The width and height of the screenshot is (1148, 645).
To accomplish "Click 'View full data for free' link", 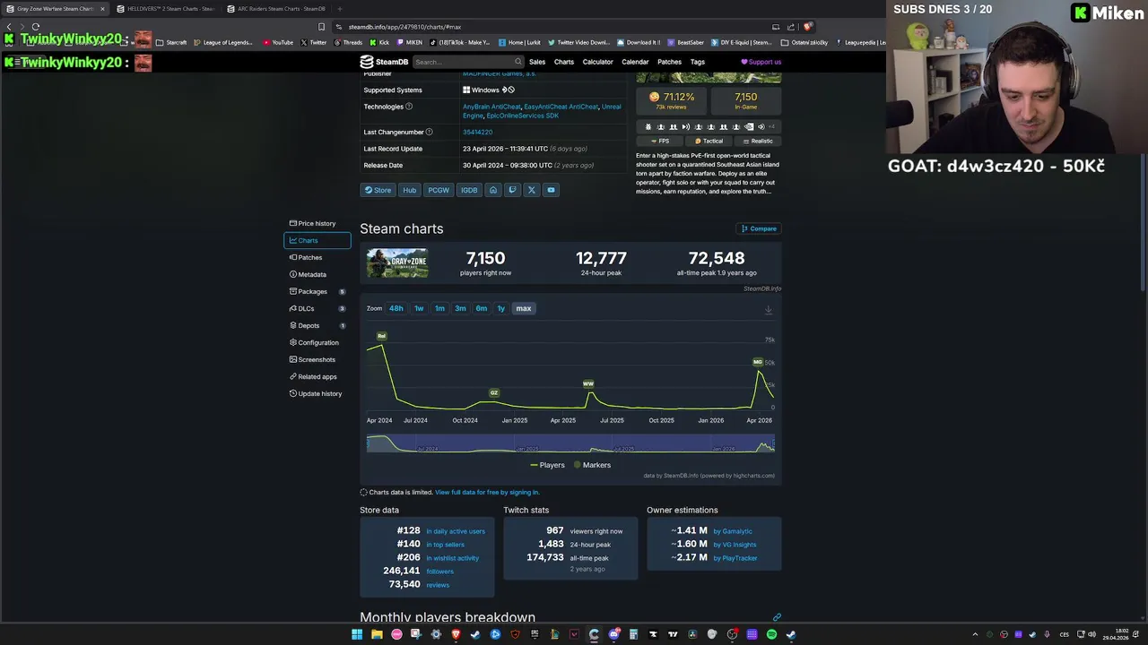I will coord(487,492).
